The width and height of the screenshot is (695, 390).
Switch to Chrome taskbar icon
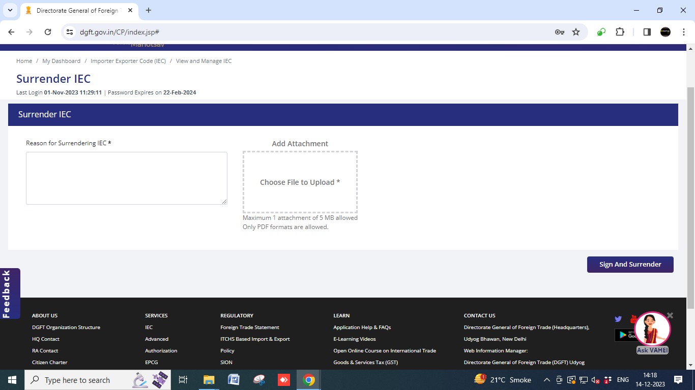pos(309,380)
